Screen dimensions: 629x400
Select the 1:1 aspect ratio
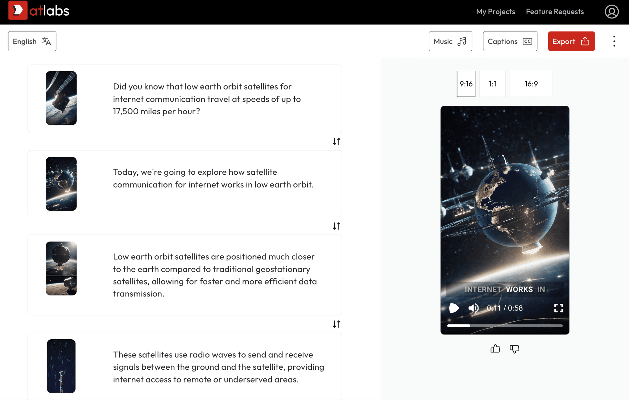coord(492,84)
